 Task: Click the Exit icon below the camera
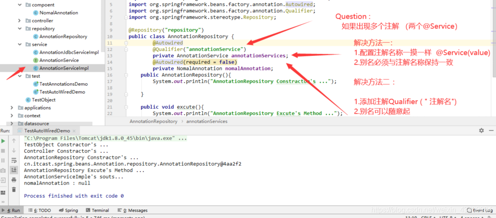(x=3, y=180)
